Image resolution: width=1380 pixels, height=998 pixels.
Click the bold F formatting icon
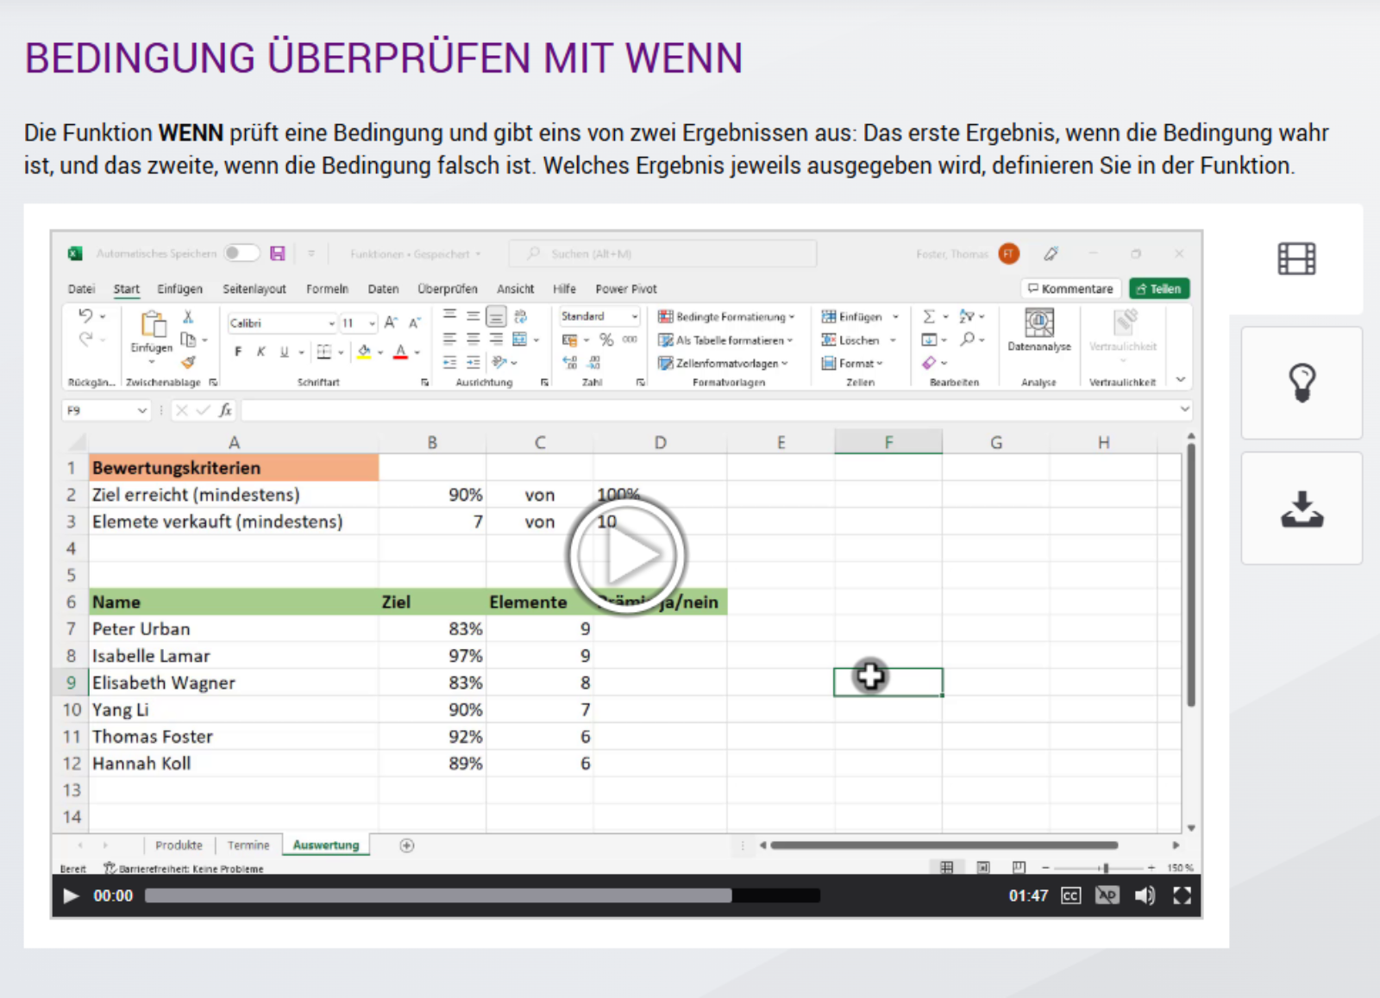[x=238, y=352]
